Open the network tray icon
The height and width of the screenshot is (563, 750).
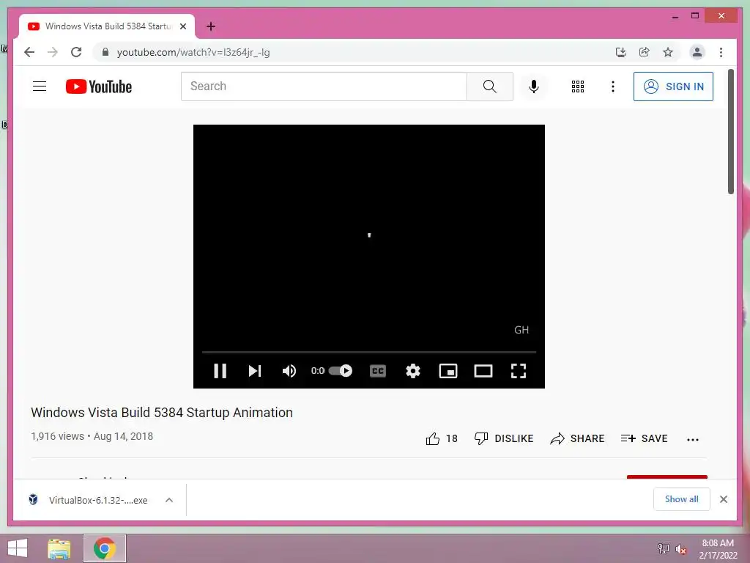tap(664, 549)
